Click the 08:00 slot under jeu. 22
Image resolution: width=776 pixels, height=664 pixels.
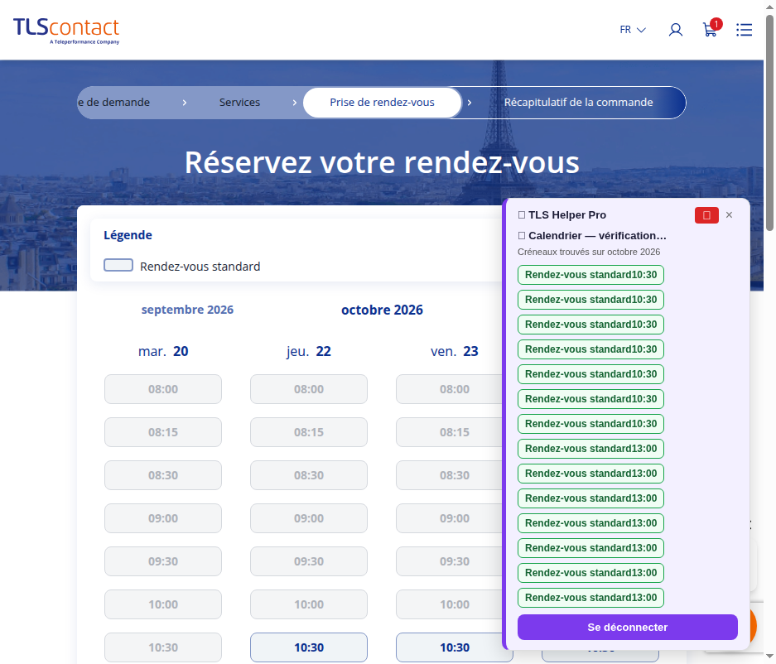coord(309,389)
